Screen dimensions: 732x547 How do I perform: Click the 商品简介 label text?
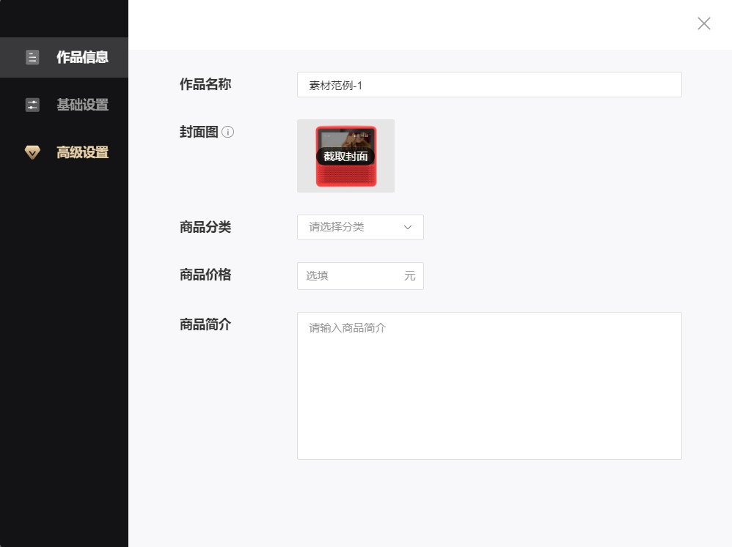(205, 324)
